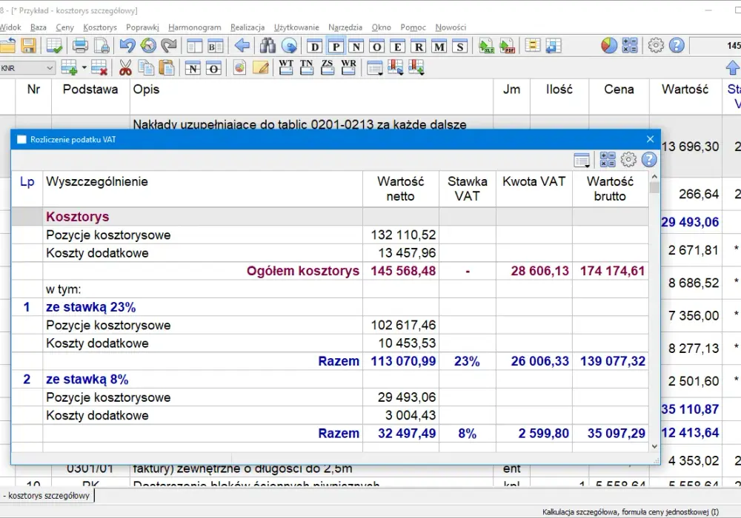Open the Realizacja menu

(x=247, y=27)
